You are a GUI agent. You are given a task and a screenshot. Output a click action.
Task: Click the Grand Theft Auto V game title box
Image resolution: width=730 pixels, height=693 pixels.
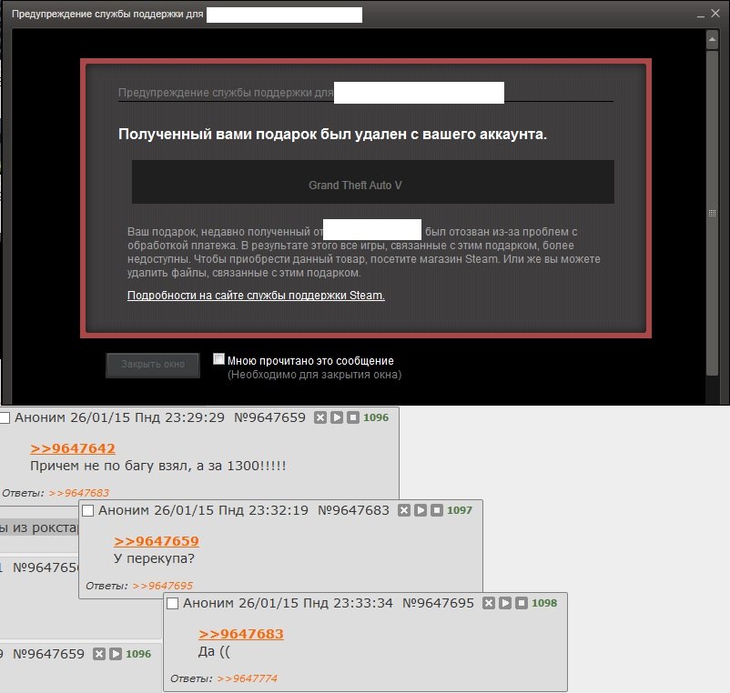coord(372,182)
